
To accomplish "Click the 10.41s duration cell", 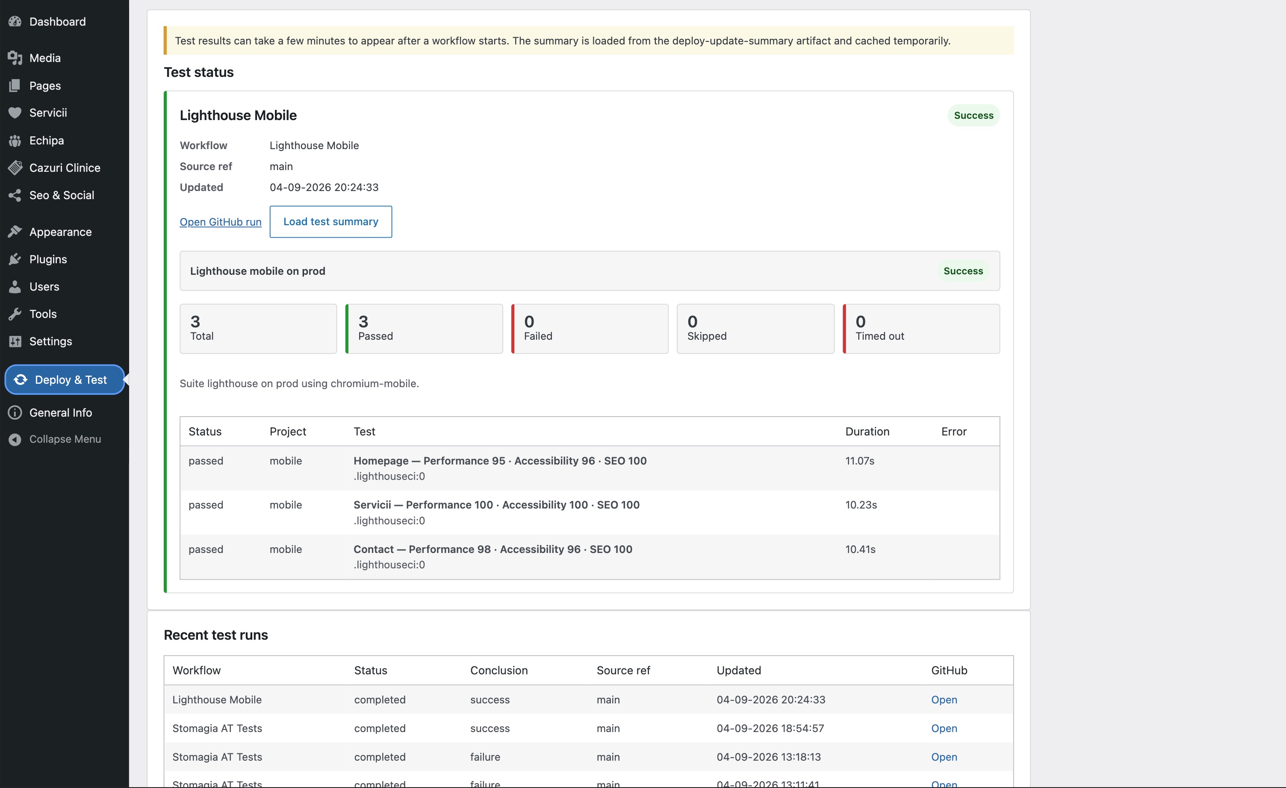I will tap(860, 549).
